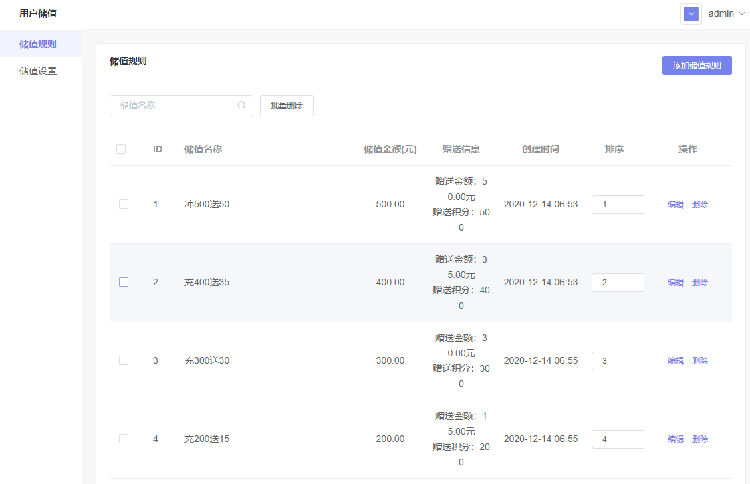Click the 储值金额(元) column header
Viewport: 750px width, 484px height.
point(390,149)
